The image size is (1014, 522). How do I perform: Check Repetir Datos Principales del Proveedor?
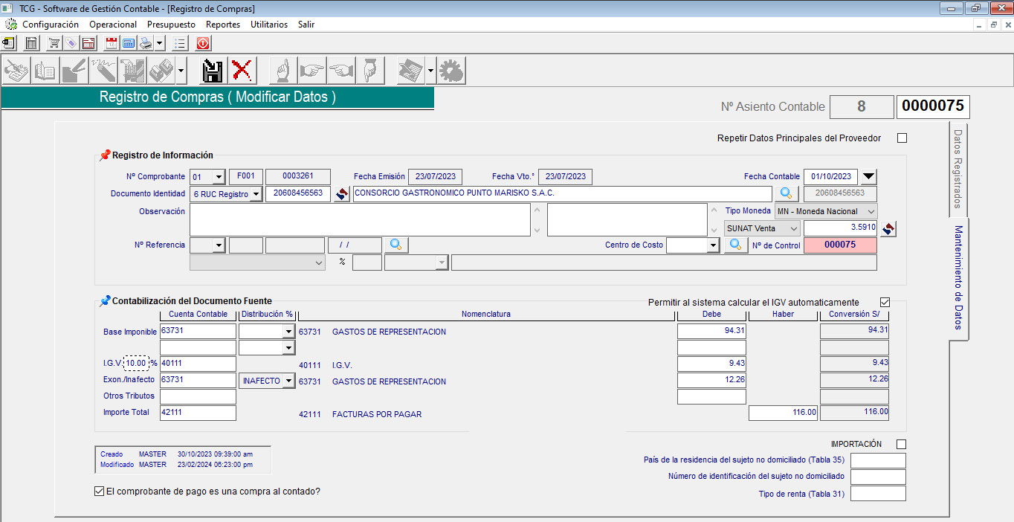902,138
